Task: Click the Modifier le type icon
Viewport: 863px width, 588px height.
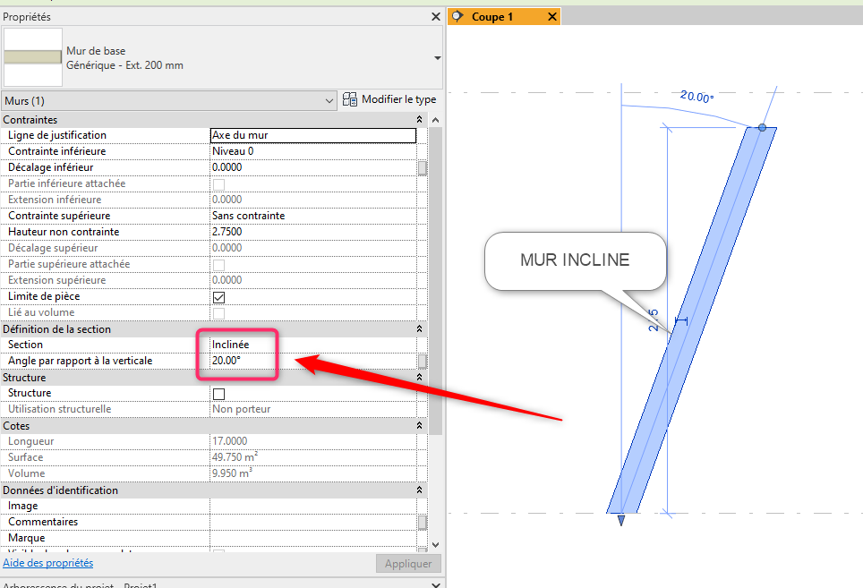Action: 350,99
